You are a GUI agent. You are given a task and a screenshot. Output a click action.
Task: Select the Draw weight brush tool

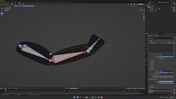(x=2, y=9)
